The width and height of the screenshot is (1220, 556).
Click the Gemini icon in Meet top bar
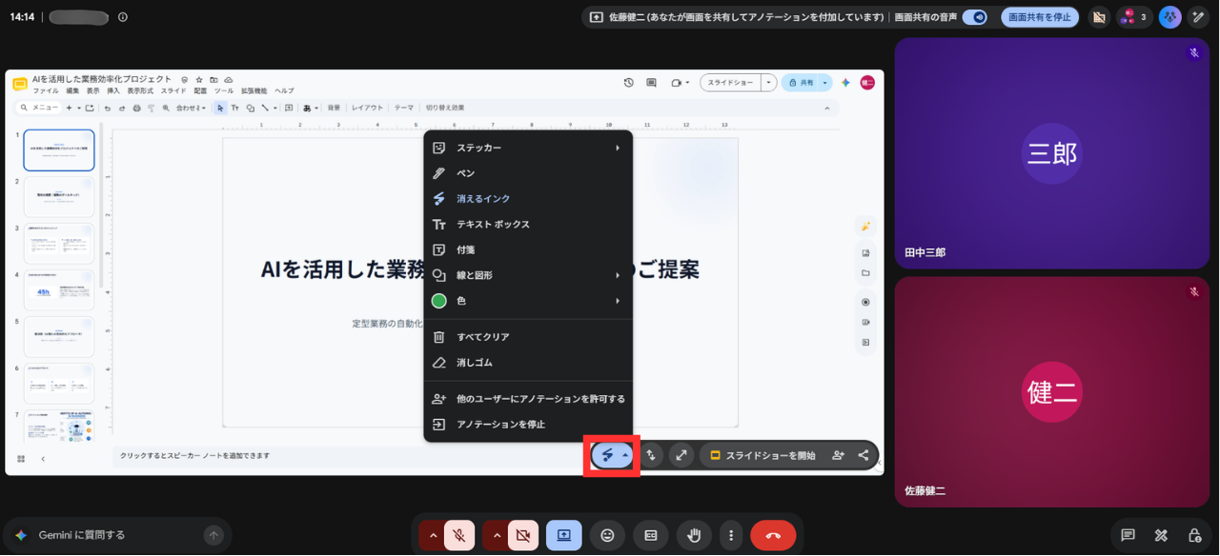1169,17
